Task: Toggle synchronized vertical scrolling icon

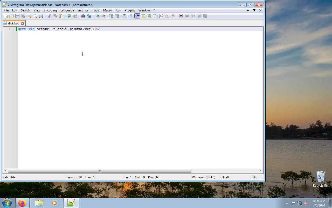Action: [x=111, y=16]
